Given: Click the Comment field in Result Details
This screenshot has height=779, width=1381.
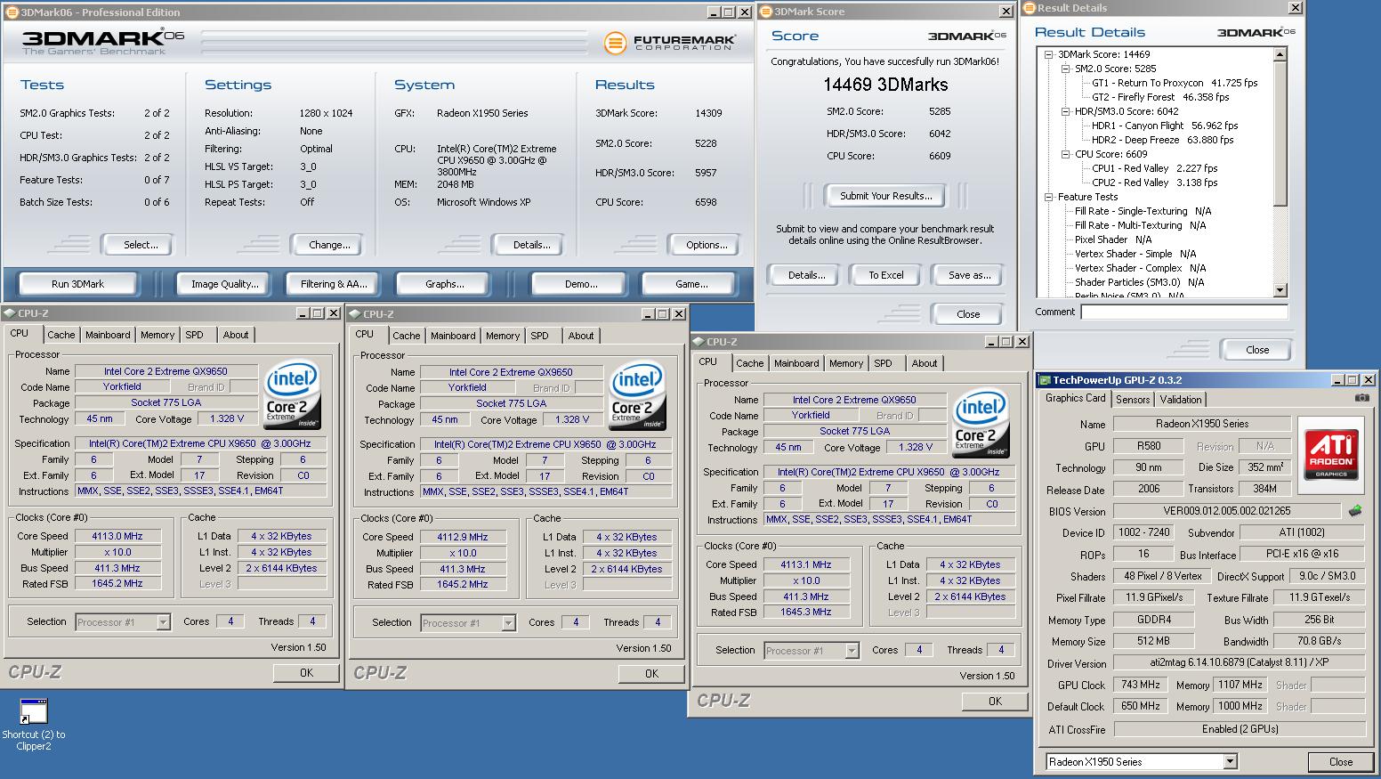Looking at the screenshot, I should [x=1183, y=312].
